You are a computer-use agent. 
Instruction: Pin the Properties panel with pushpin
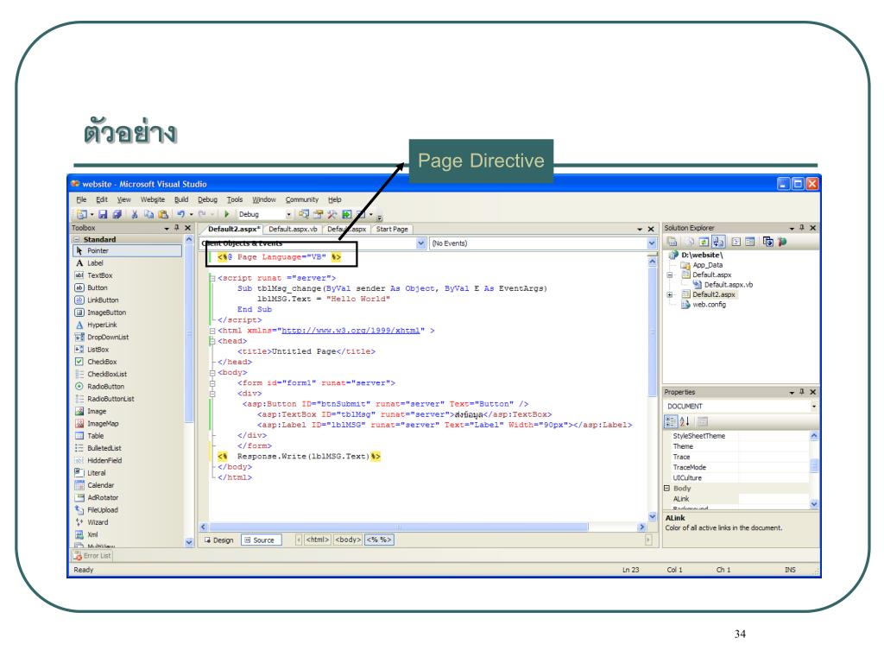(802, 392)
